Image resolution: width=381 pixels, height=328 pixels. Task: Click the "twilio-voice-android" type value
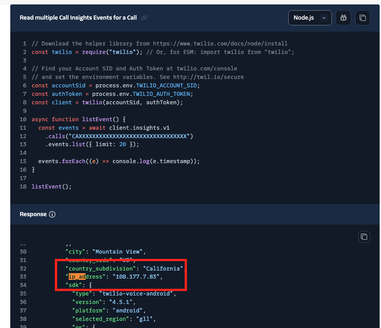point(136,294)
